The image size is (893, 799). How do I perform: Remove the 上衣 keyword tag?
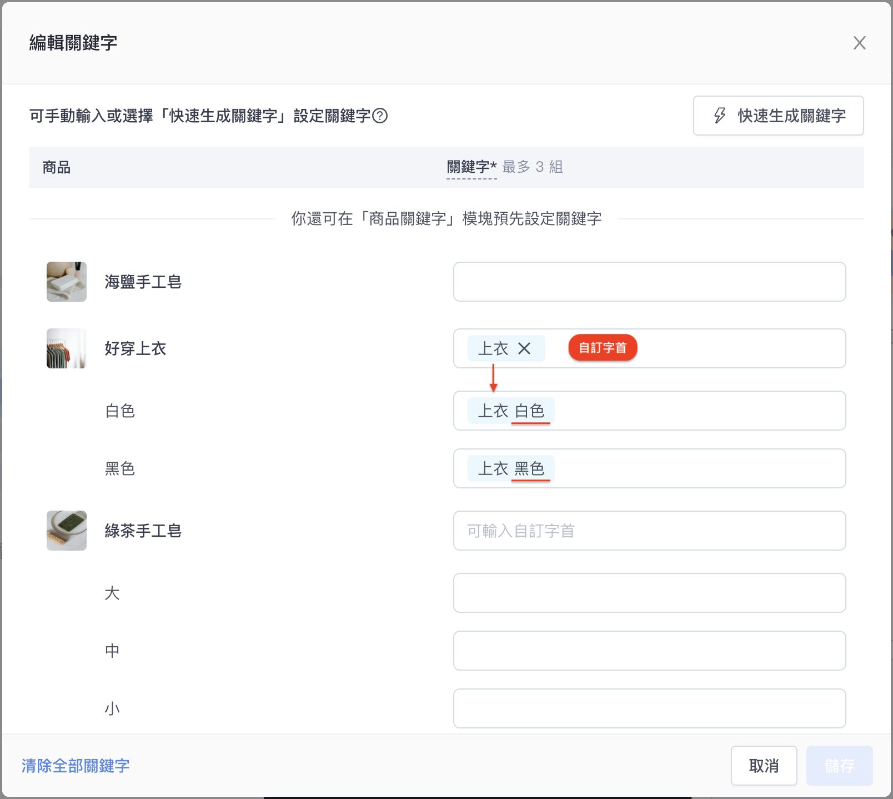click(x=524, y=348)
